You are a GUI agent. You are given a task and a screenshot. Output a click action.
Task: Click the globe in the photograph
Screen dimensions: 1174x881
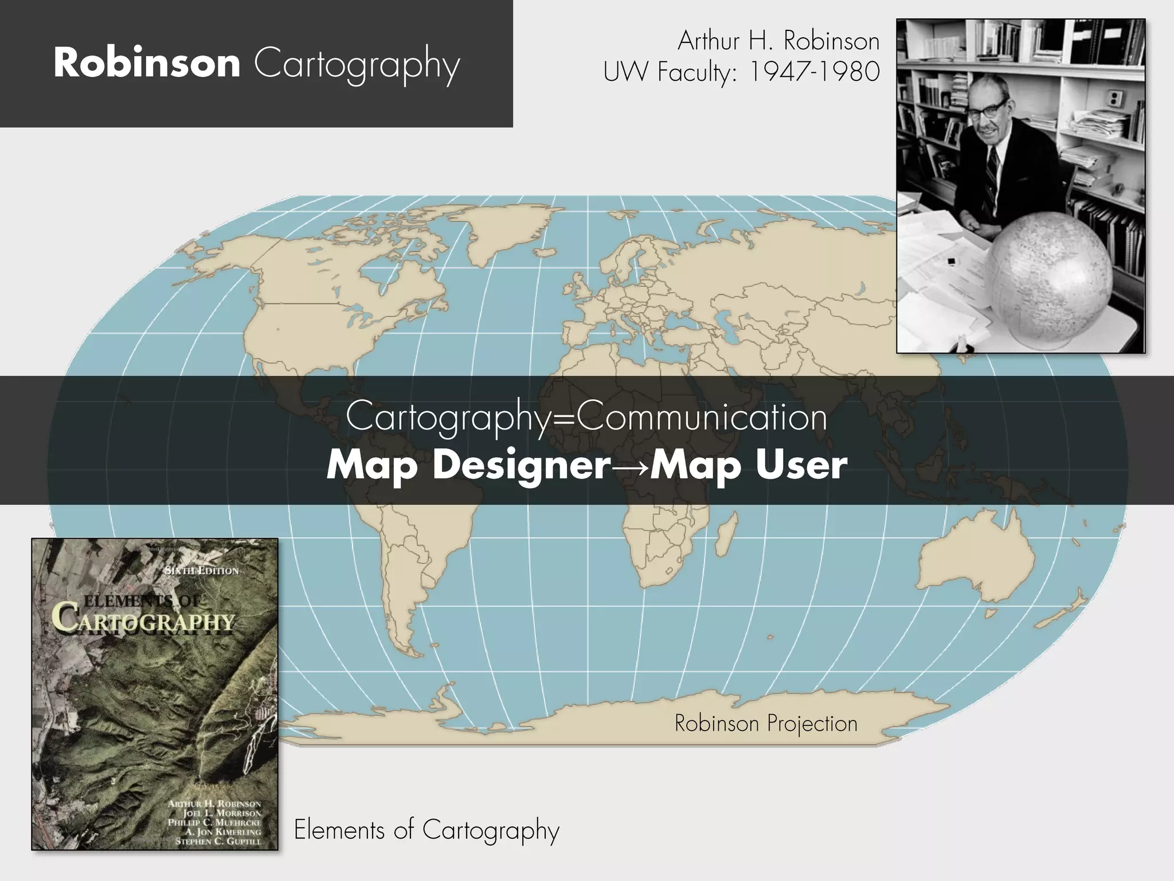pyautogui.click(x=1048, y=277)
